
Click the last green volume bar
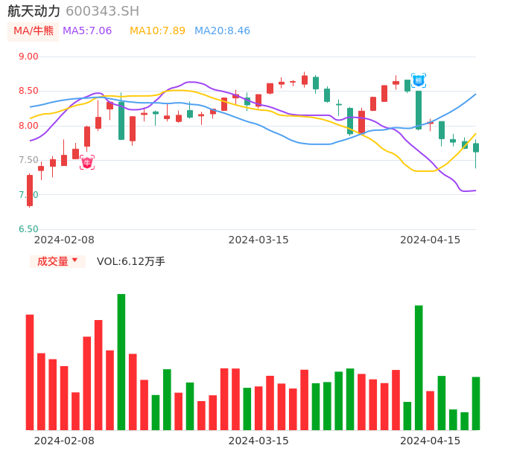476,403
